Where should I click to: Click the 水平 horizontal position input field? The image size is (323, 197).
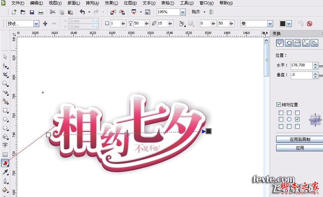click(x=301, y=65)
